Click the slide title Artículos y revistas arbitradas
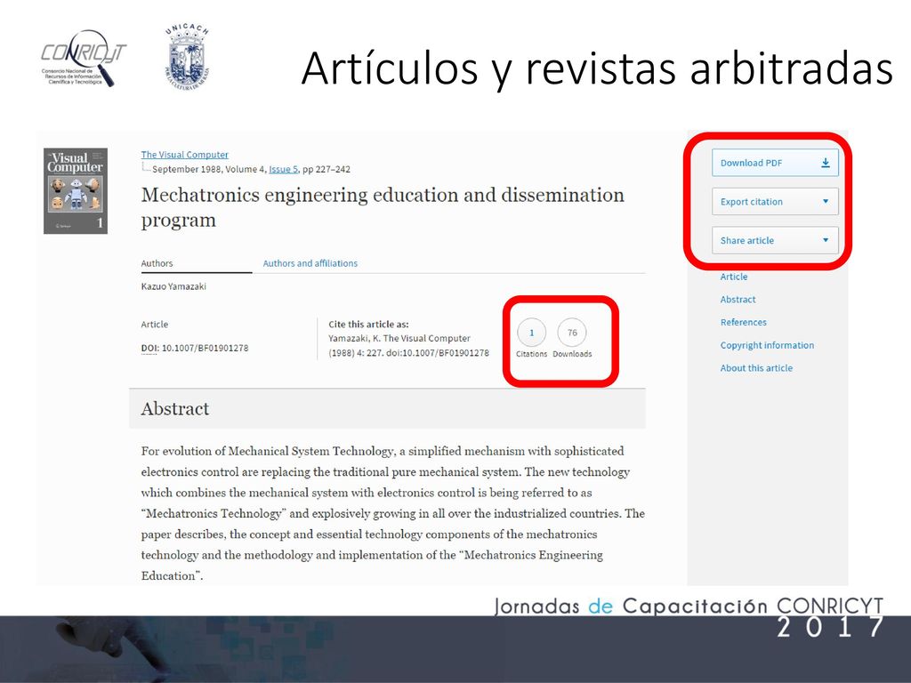The height and width of the screenshot is (683, 911). click(x=597, y=68)
